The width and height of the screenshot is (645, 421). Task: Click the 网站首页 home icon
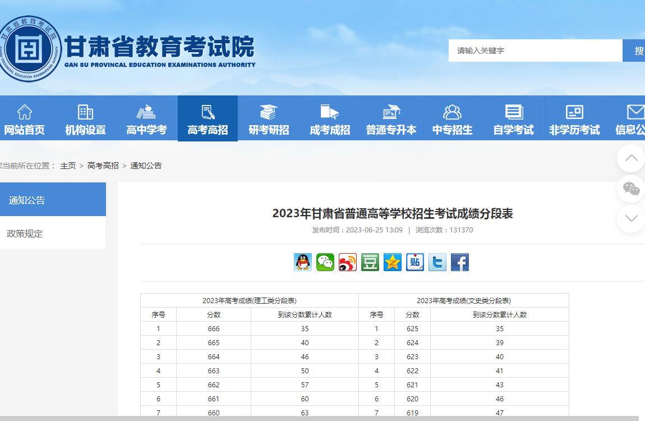pyautogui.click(x=24, y=112)
